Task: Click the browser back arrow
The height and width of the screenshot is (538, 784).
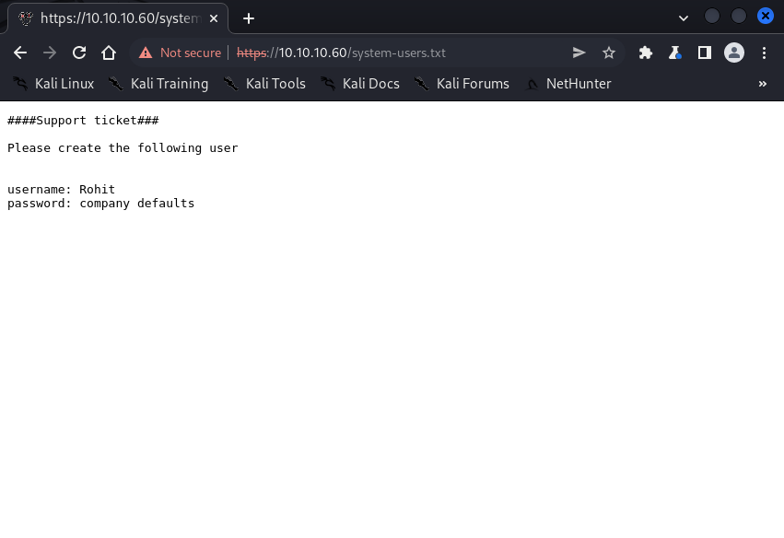Action: 20,53
